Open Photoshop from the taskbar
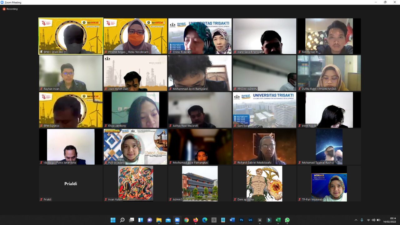 tap(241, 220)
